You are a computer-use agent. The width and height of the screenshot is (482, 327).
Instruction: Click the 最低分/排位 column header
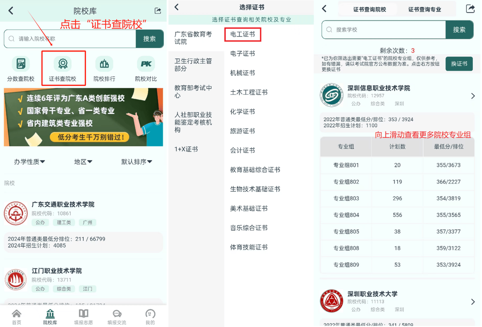tap(449, 146)
